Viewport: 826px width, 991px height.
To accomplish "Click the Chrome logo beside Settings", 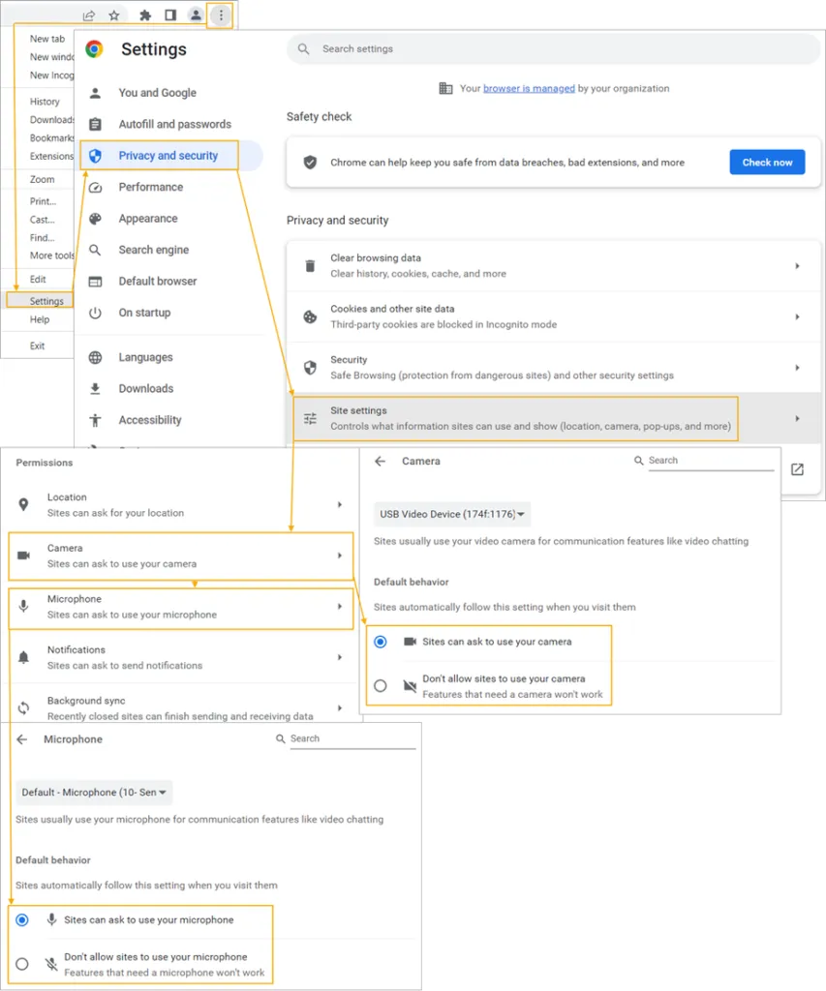I will [x=94, y=48].
